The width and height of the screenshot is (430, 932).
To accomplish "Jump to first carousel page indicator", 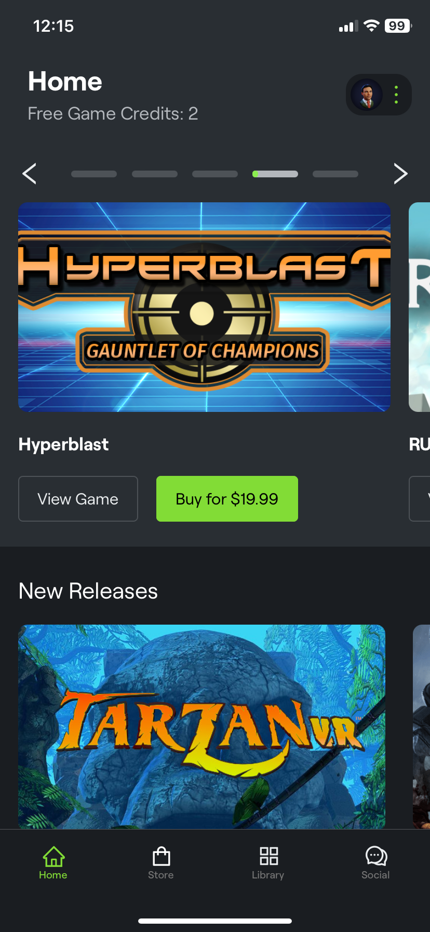I will pyautogui.click(x=94, y=174).
